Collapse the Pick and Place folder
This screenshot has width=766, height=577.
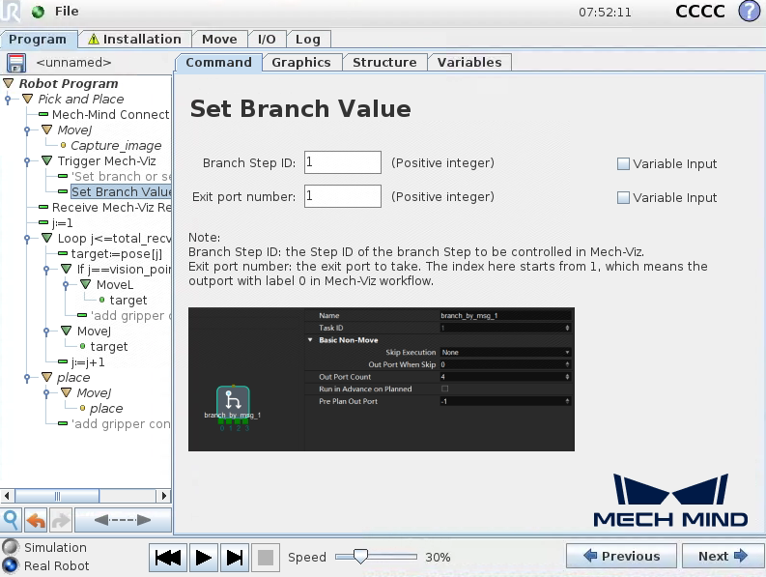coord(28,99)
